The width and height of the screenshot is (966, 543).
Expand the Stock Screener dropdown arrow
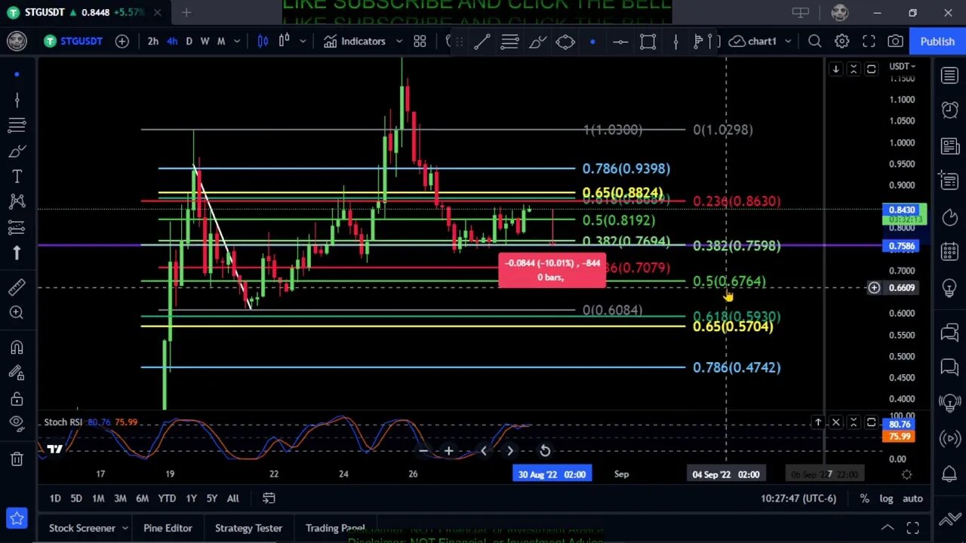click(125, 528)
